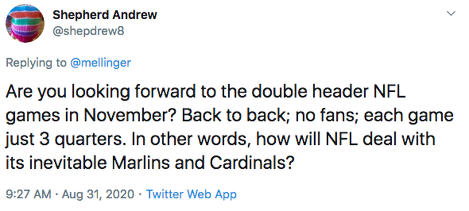Click the @shepdrew8 handle

88,30
